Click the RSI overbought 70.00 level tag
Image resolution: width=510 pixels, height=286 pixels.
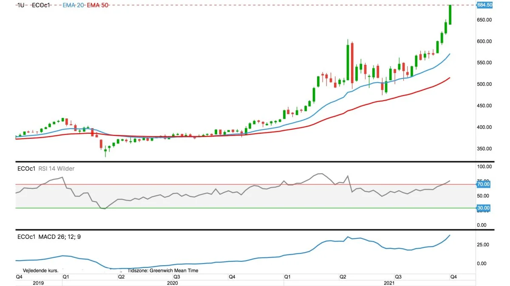point(484,185)
